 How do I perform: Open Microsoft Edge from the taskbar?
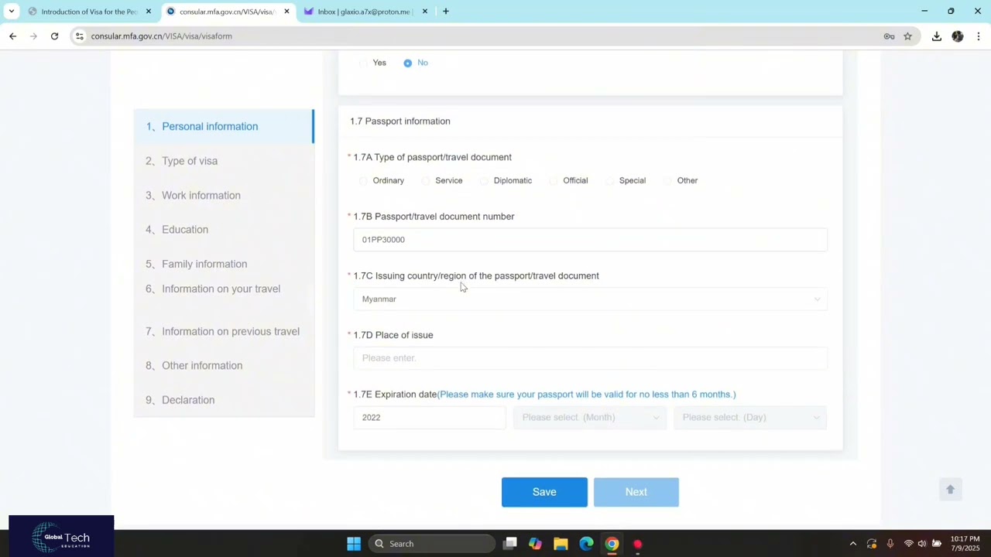(586, 544)
